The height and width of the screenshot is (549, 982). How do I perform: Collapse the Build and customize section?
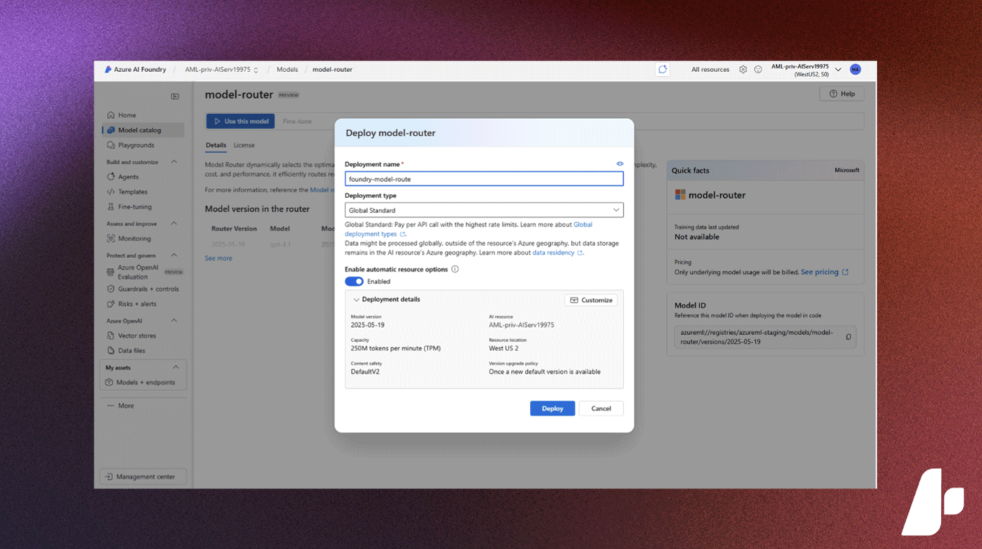(x=174, y=162)
